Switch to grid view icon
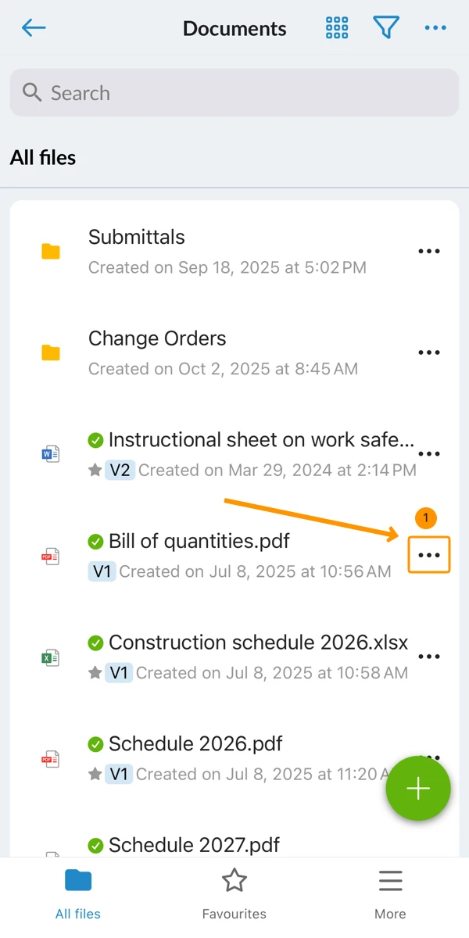This screenshot has width=469, height=938. pos(337,29)
